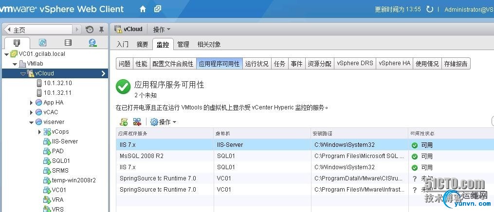
Task: Select SQL01 in the tree
Action: (x=61, y=161)
